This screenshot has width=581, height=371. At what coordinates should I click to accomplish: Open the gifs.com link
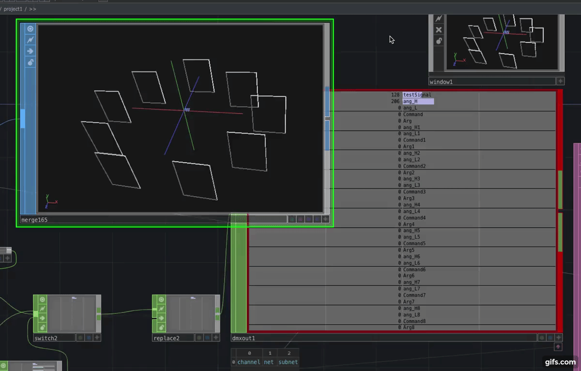click(x=560, y=362)
